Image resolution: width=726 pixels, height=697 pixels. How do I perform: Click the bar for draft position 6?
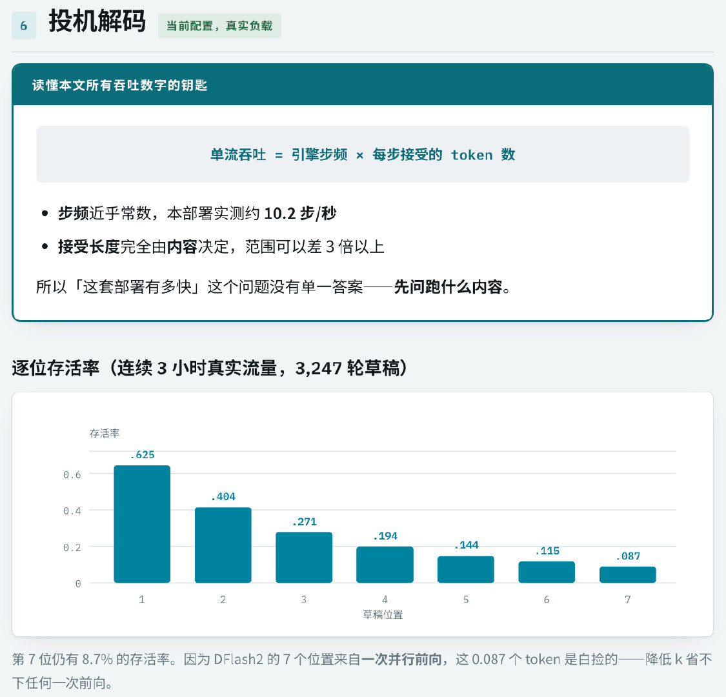(x=547, y=572)
